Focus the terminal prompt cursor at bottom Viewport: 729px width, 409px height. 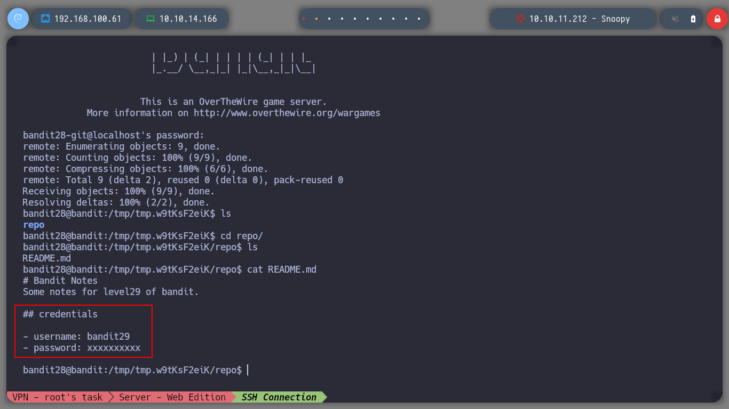pos(248,370)
